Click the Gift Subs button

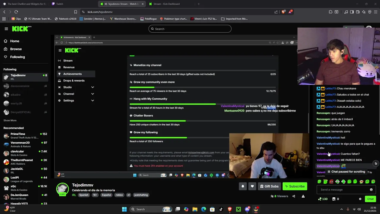point(269,186)
